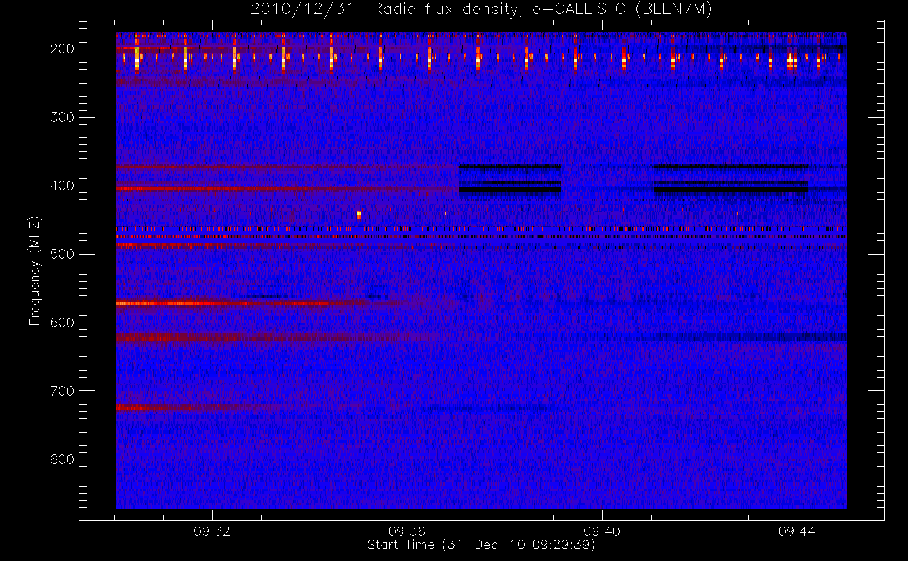
Task: Click the 500 frequency tick label
Action: tap(62, 255)
